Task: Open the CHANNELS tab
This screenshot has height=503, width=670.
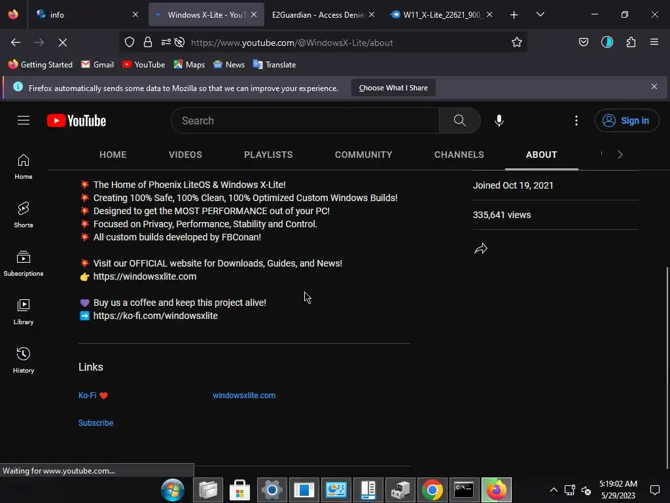Action: [459, 155]
